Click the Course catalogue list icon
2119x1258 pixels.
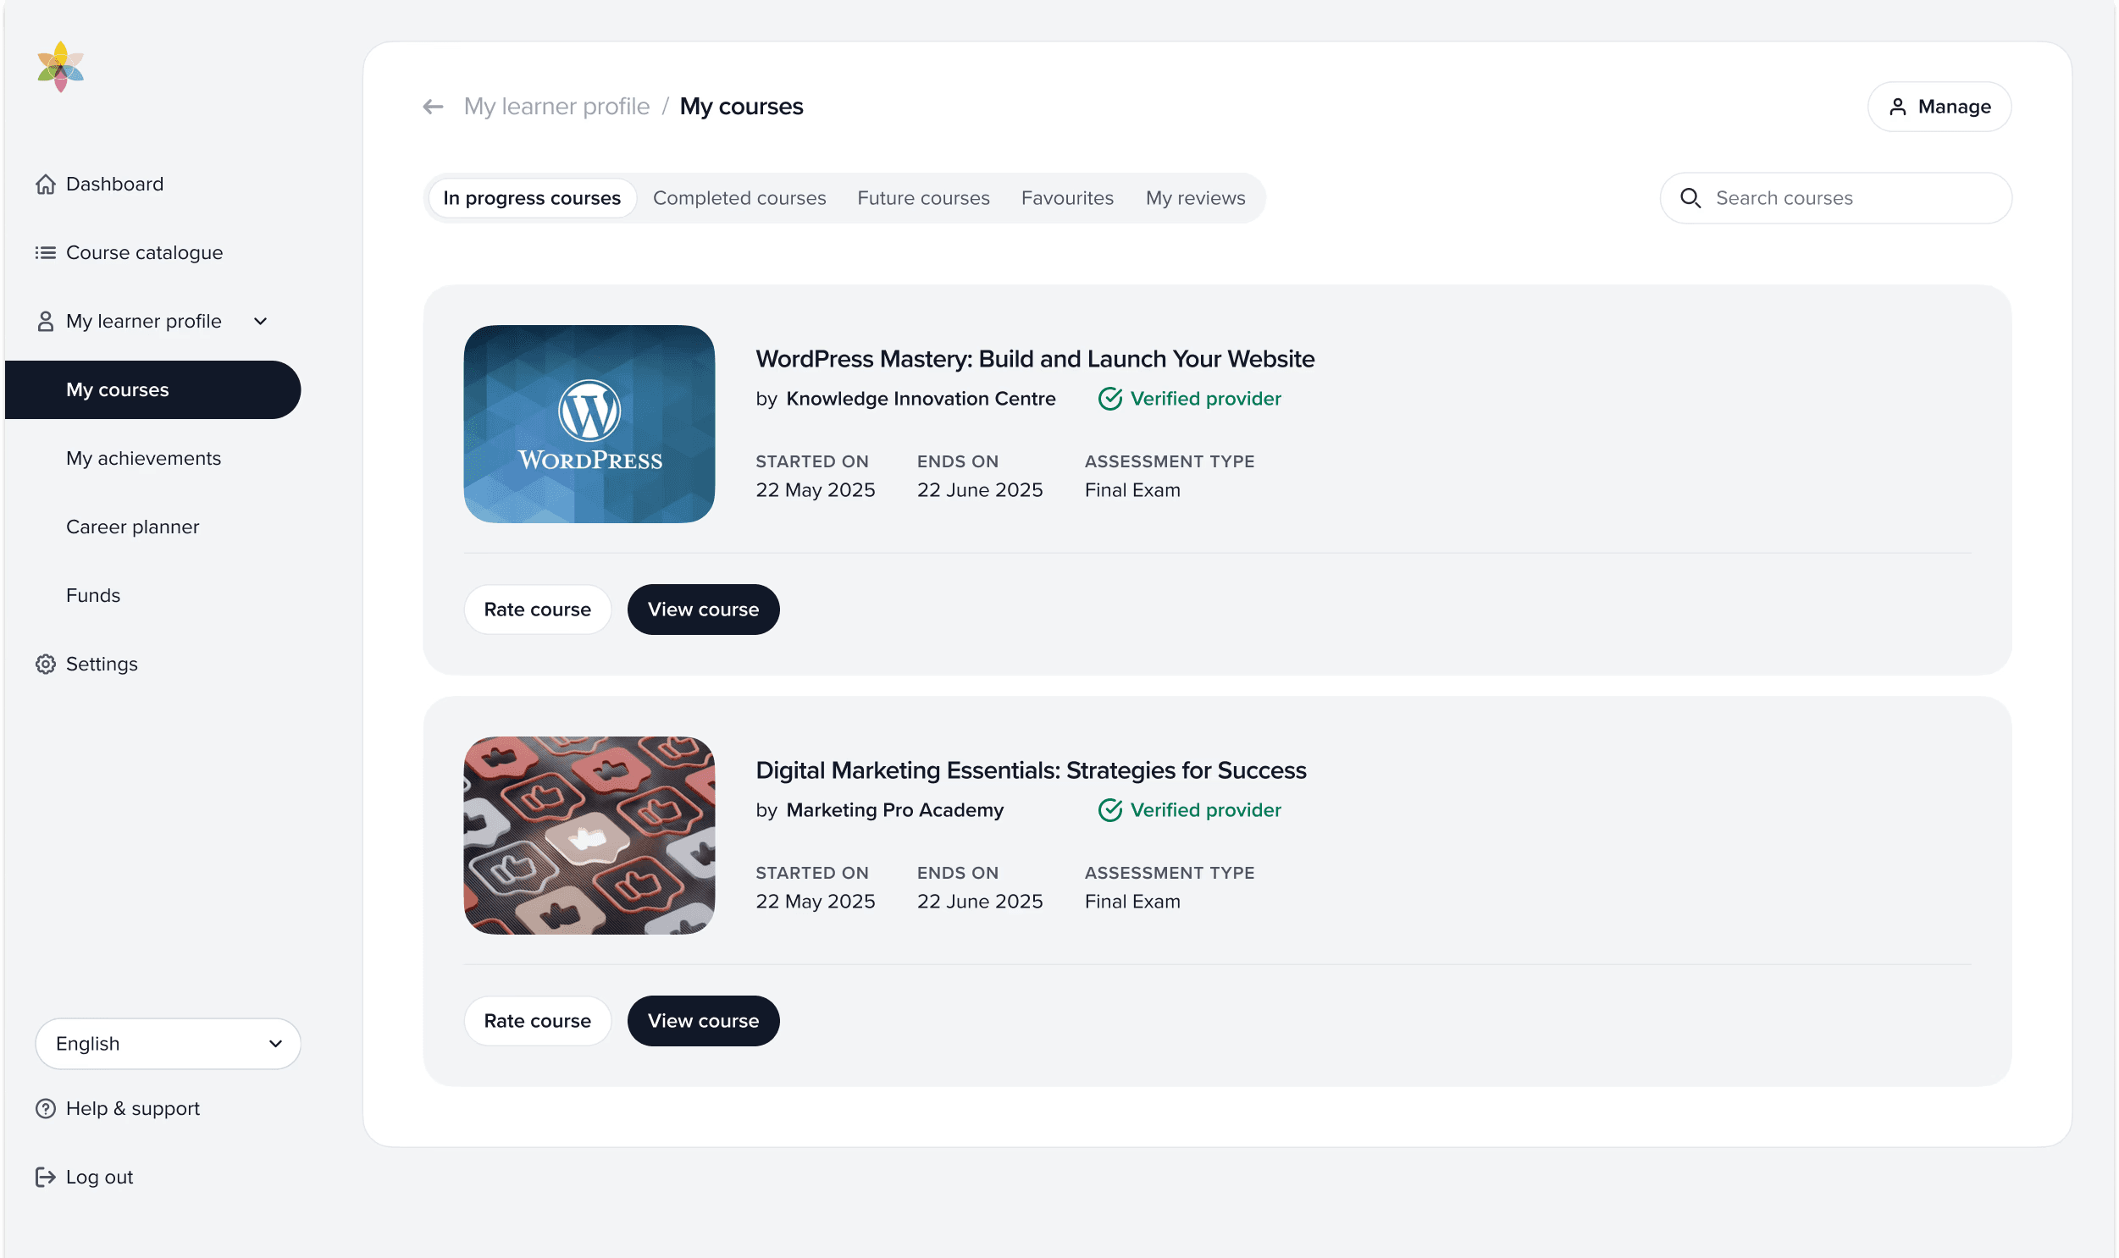[46, 252]
